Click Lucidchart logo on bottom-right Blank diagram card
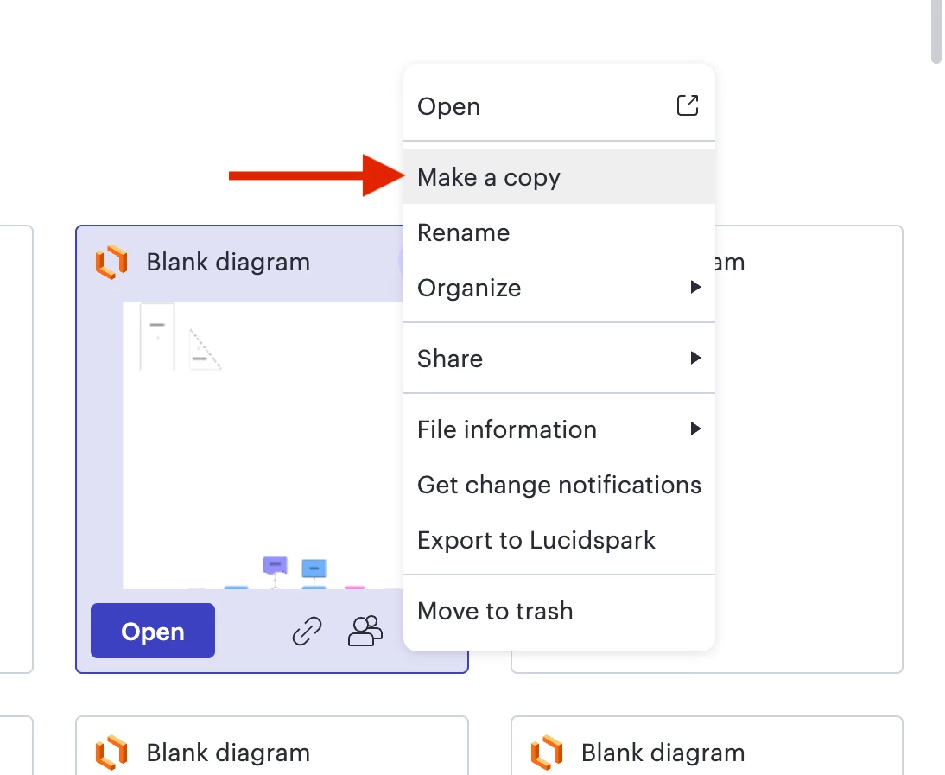 [547, 753]
